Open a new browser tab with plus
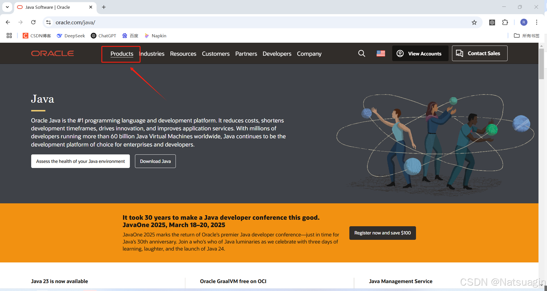 [104, 7]
